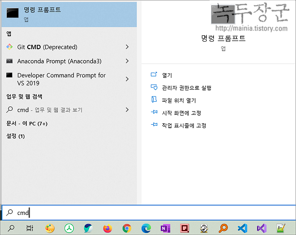Click 파일 위치 열기
Image resolution: width=296 pixels, height=235 pixels.
(179, 100)
